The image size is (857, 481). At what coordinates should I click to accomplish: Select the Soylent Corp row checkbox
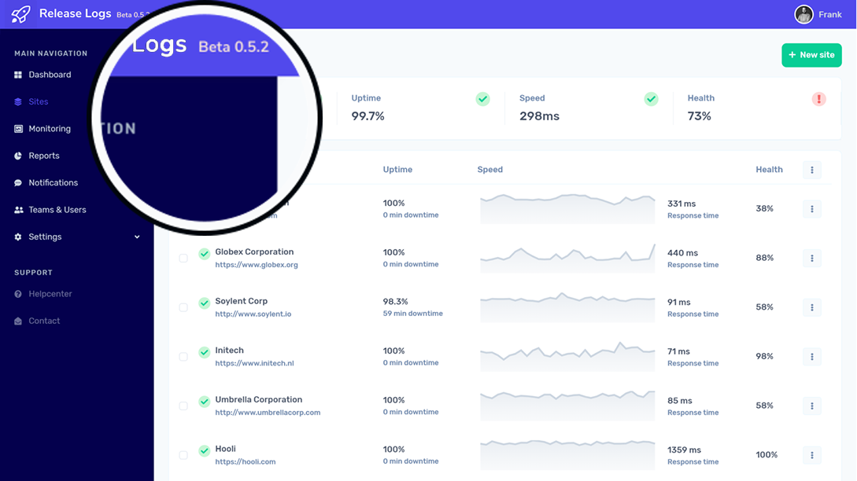(x=183, y=307)
